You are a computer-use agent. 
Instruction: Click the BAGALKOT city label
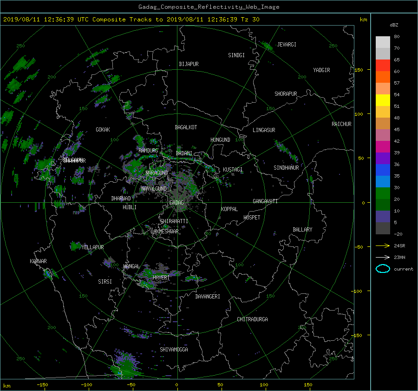[x=186, y=127]
